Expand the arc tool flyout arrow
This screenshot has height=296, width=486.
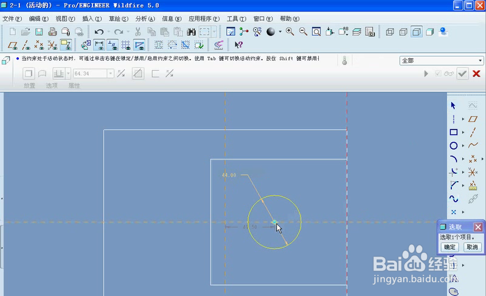[463, 159]
